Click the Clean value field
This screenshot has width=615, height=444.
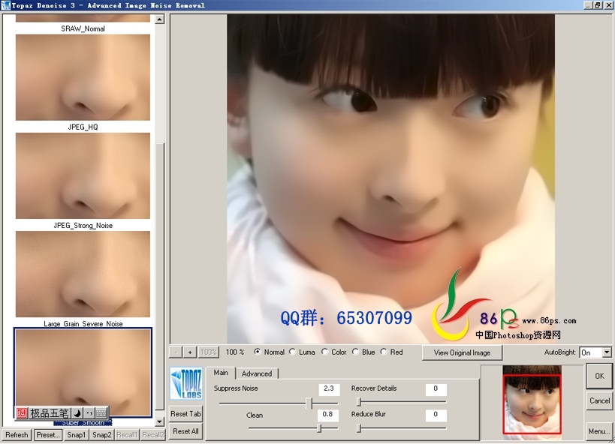coord(328,415)
